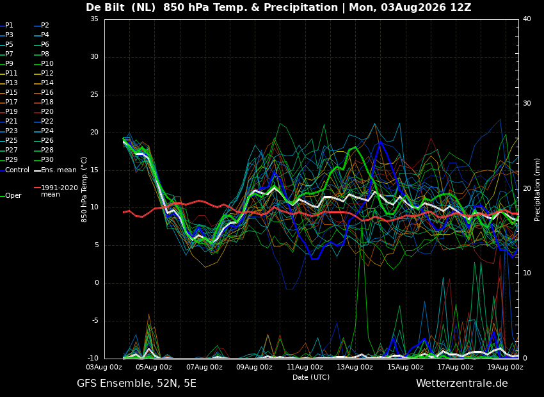Image resolution: width=544 pixels, height=397 pixels.
Task: Click the P17 legend label
Action: [x=11, y=102]
